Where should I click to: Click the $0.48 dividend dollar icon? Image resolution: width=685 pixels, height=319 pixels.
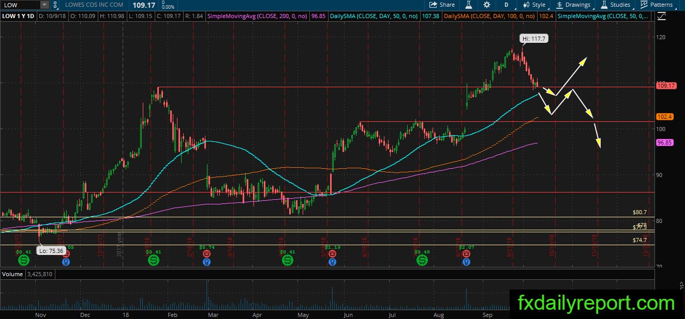tap(423, 261)
